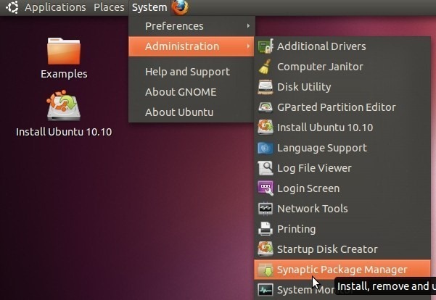Screen dimensions: 436x300
Task: Select Help and Support
Action: click(187, 72)
